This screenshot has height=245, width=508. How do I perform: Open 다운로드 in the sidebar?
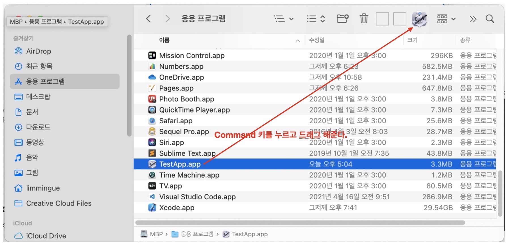click(65, 127)
